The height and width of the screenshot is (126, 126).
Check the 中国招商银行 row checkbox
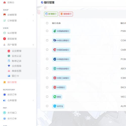point(47,50)
